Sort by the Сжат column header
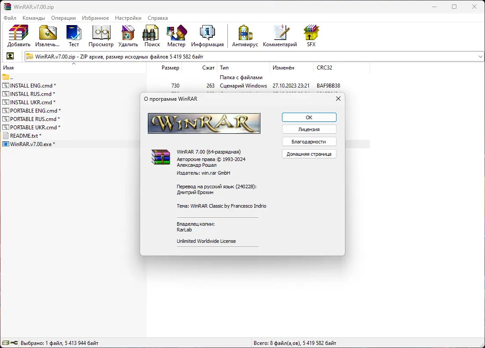Viewport: 485px width, 348px height. click(x=200, y=68)
